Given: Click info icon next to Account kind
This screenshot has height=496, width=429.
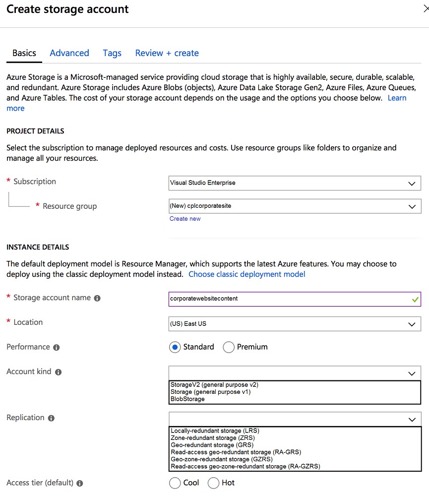Looking at the screenshot, I should [x=58, y=372].
